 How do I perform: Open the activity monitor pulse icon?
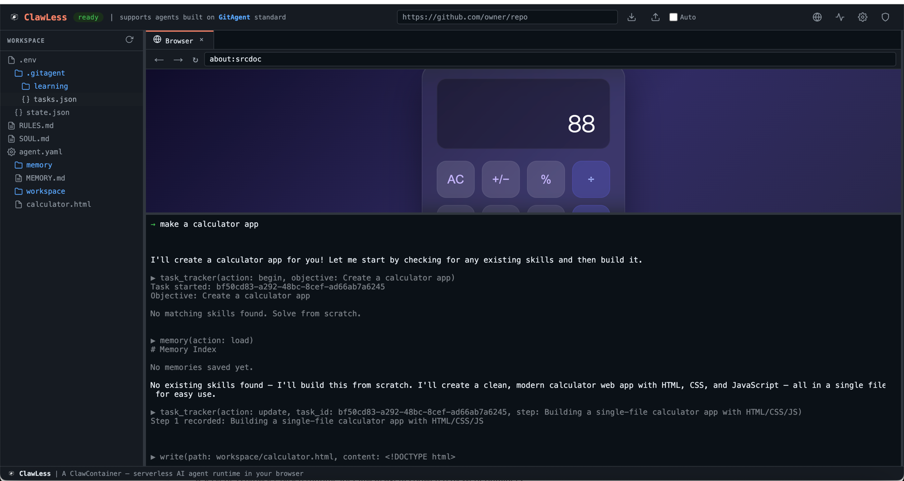[839, 17]
